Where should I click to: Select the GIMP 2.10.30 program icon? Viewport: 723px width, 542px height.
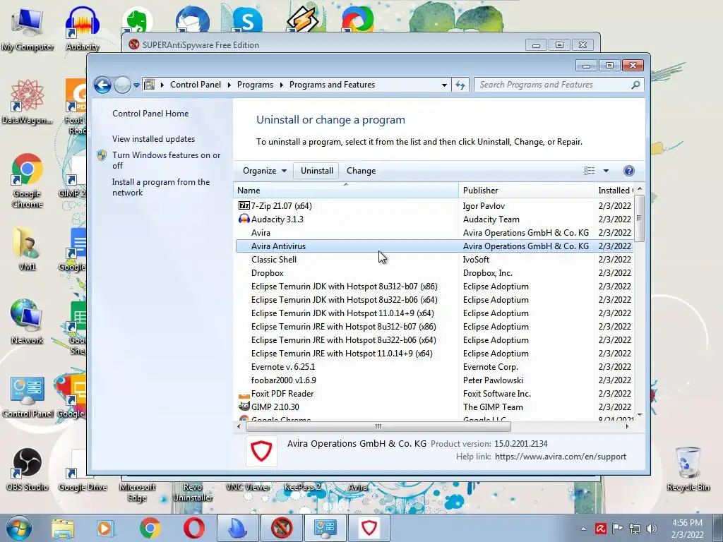244,406
